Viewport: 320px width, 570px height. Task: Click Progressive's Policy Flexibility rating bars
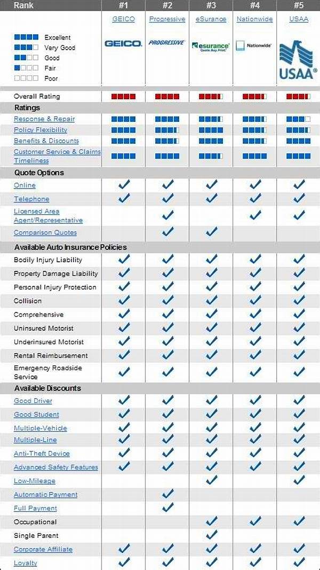pyautogui.click(x=167, y=130)
